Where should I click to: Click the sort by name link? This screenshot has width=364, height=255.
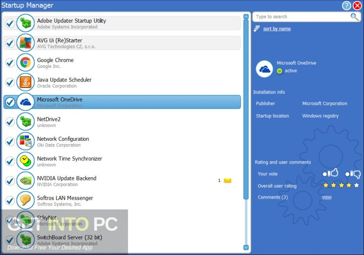(x=277, y=29)
